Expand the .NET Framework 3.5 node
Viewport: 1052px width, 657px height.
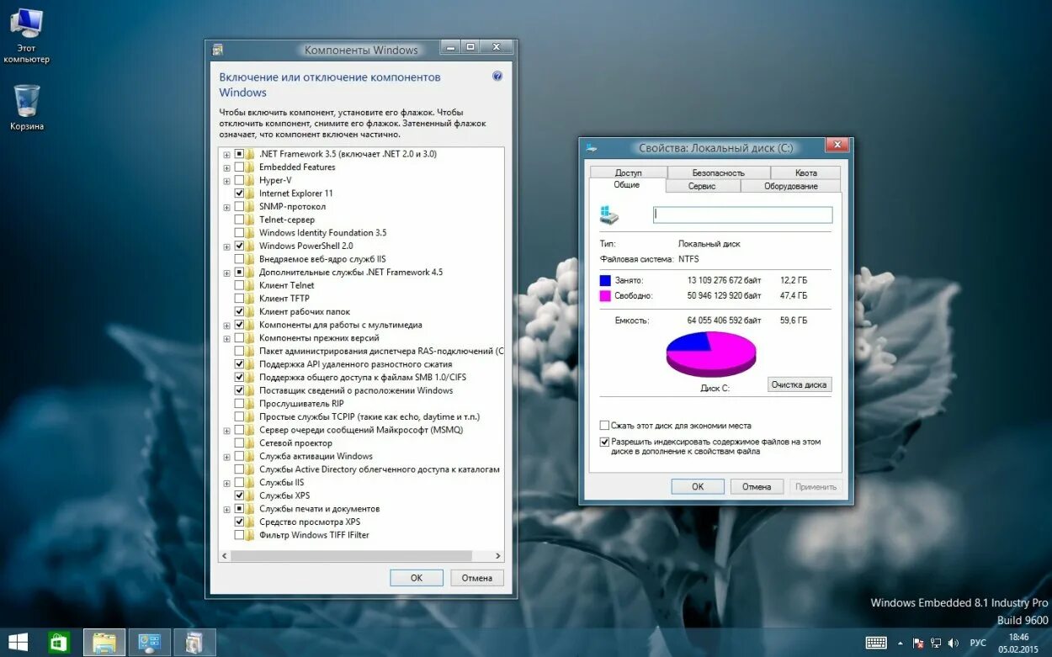(226, 154)
